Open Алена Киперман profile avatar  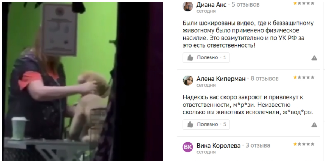coord(188,80)
